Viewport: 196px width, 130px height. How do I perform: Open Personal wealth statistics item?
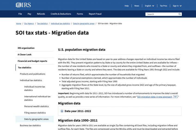click(36, 106)
